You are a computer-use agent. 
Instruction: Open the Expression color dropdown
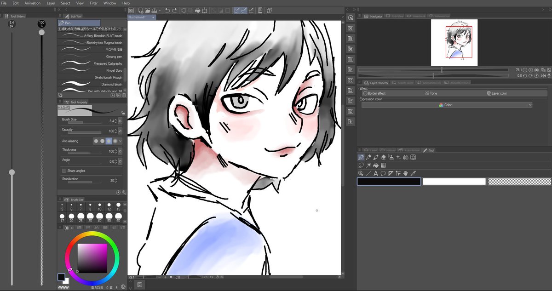[447, 105]
